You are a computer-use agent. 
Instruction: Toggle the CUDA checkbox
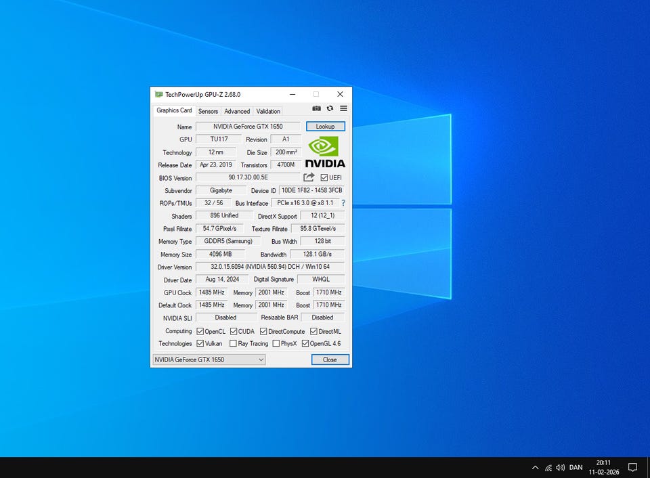point(234,331)
